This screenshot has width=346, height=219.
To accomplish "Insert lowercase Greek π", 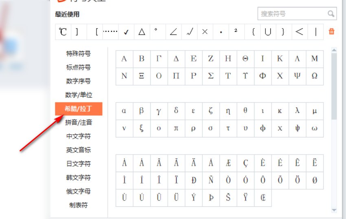I will [176, 128].
